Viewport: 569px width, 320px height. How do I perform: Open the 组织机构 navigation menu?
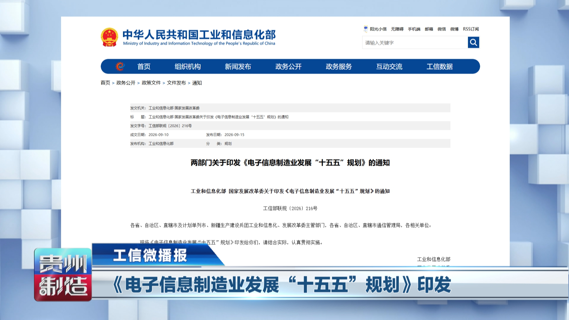(x=188, y=67)
